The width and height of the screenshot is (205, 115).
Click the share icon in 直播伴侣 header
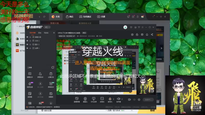tap(152, 34)
